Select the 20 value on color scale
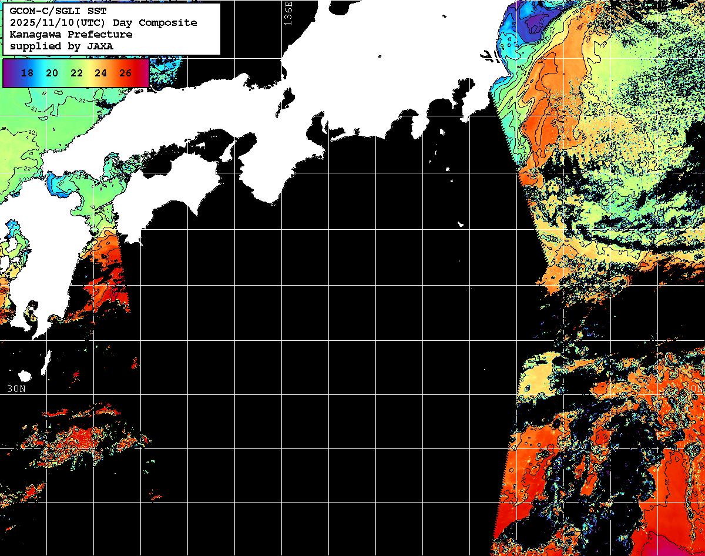Screen dimensions: 705x556 (x=52, y=73)
